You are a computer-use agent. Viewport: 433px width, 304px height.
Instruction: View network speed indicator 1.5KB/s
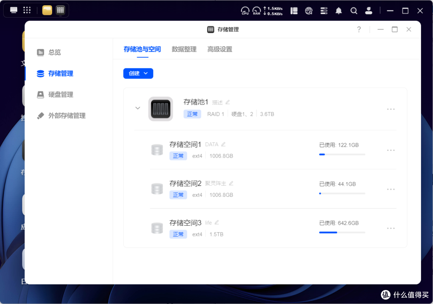coord(273,8)
